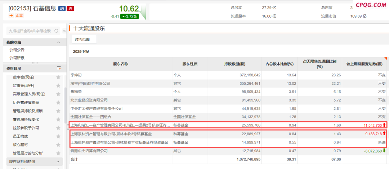
Task: Select 高级管理人员(现任) in directory
Action: click(x=29, y=94)
